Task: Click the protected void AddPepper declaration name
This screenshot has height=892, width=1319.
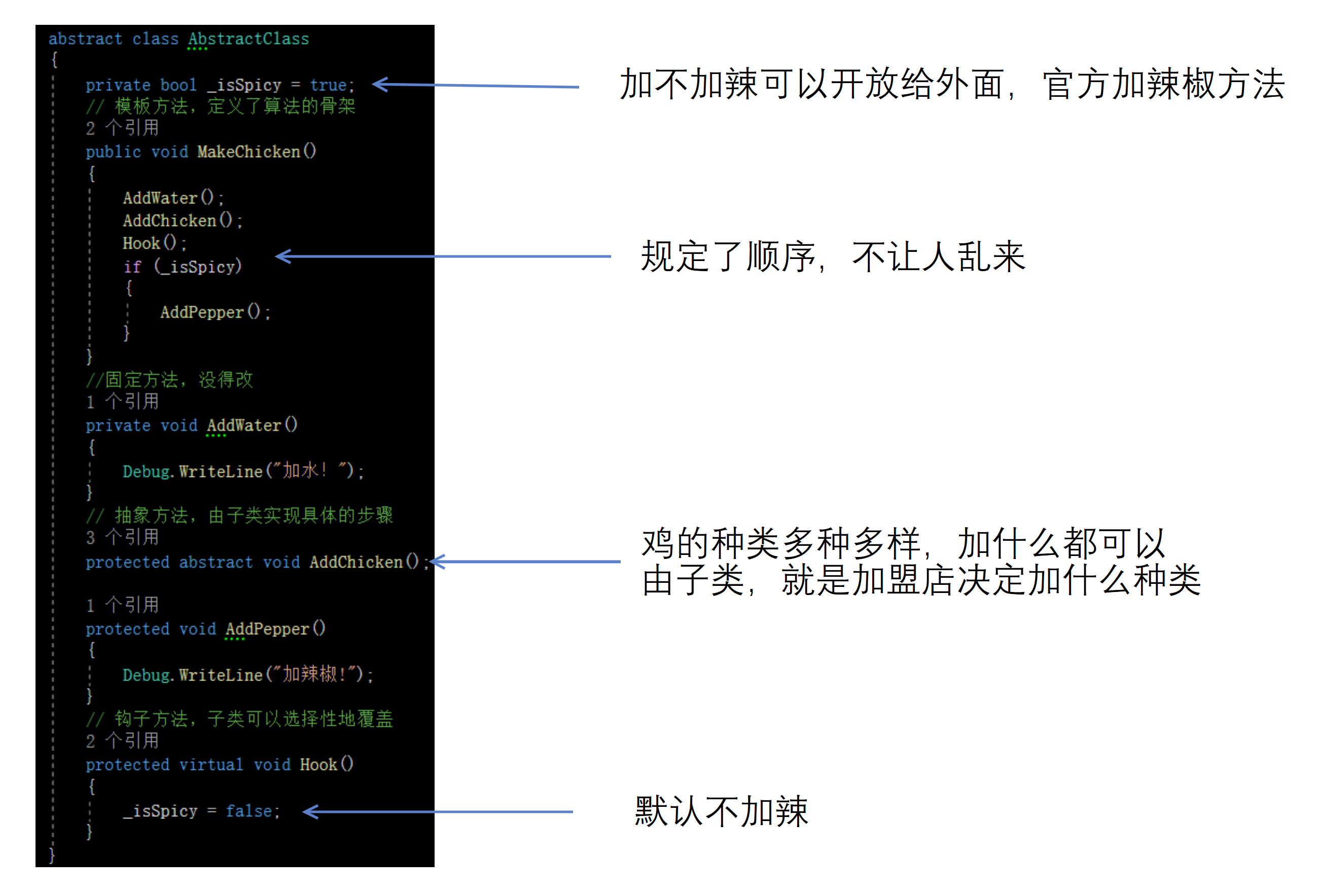Action: [x=267, y=629]
